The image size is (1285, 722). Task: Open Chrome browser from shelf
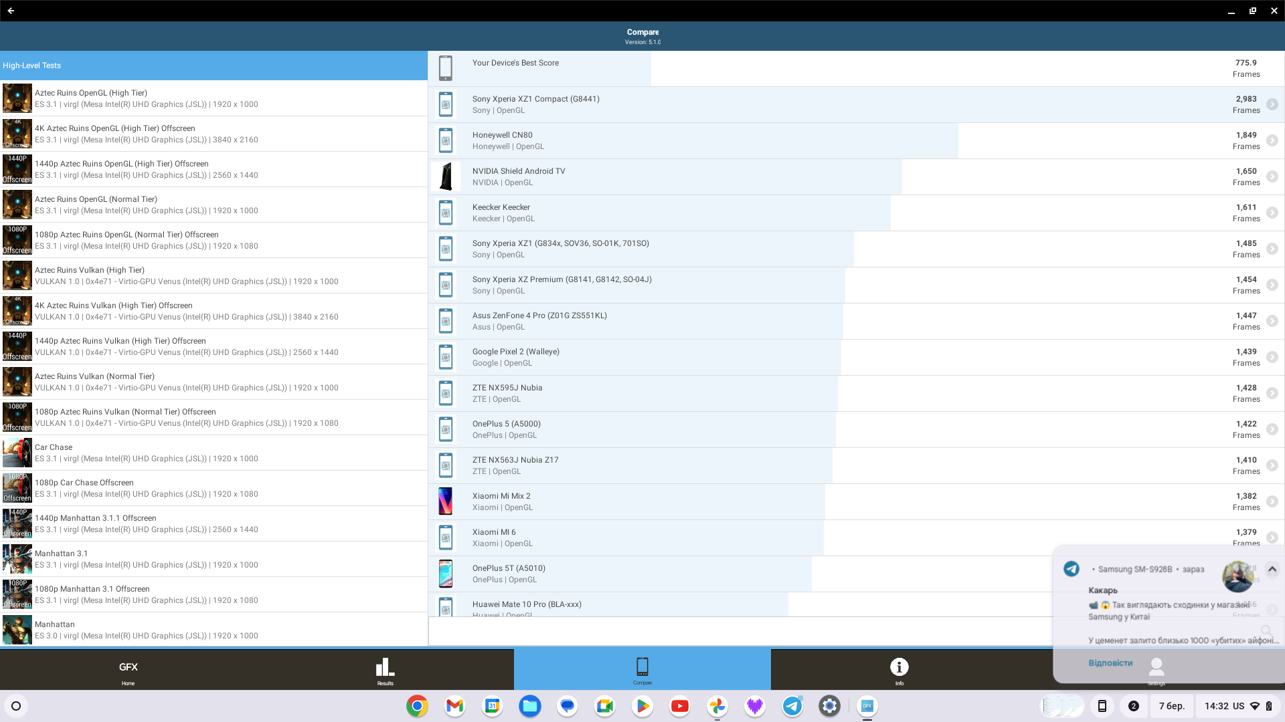pyautogui.click(x=417, y=706)
